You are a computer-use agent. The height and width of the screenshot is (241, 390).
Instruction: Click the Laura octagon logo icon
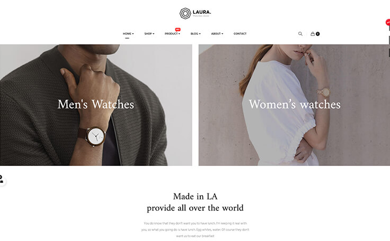185,13
